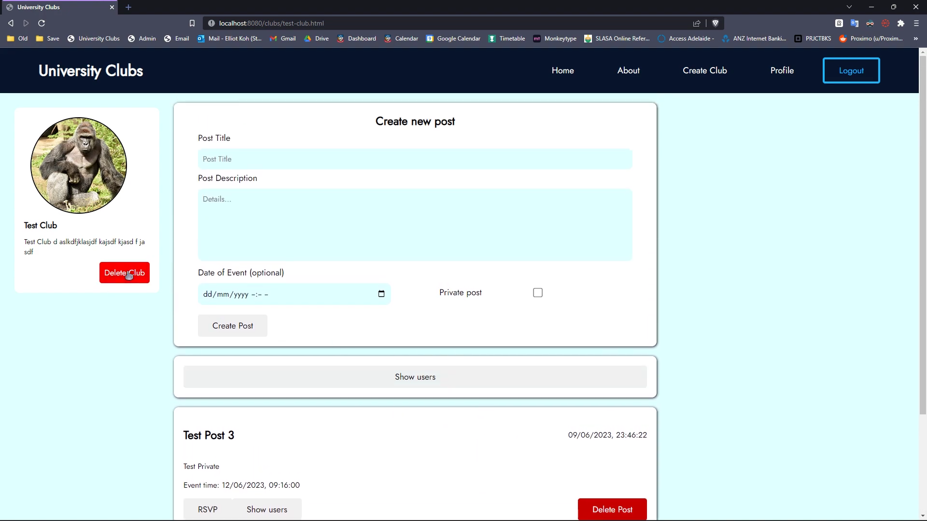
Task: Open the Proximo Reddit bookmark
Action: pyautogui.click(x=871, y=39)
